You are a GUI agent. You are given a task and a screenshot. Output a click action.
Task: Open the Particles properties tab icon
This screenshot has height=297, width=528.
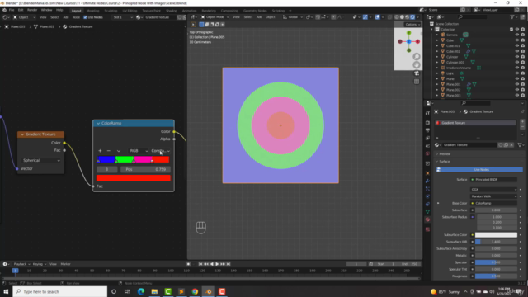tap(427, 189)
